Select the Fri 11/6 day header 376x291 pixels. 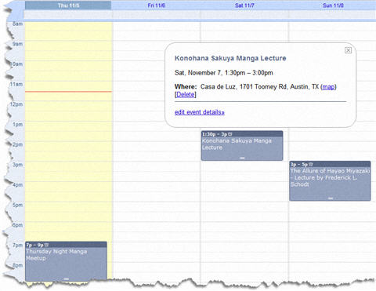(x=156, y=5)
